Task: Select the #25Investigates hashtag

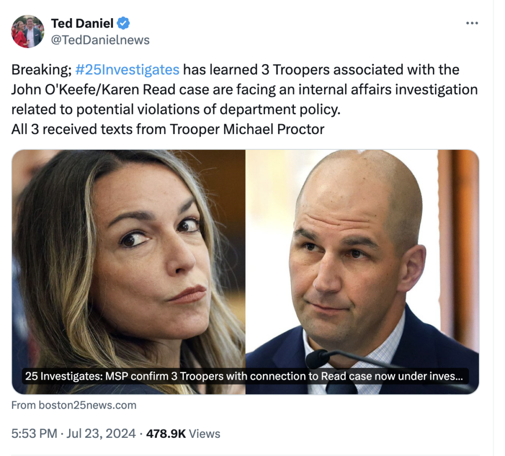Action: [x=127, y=70]
